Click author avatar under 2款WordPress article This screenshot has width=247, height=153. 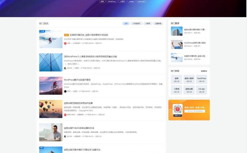(65, 68)
